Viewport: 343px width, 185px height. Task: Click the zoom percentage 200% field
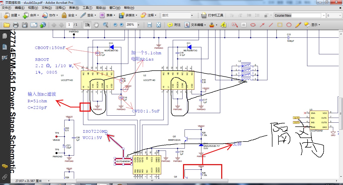(x=131, y=25)
